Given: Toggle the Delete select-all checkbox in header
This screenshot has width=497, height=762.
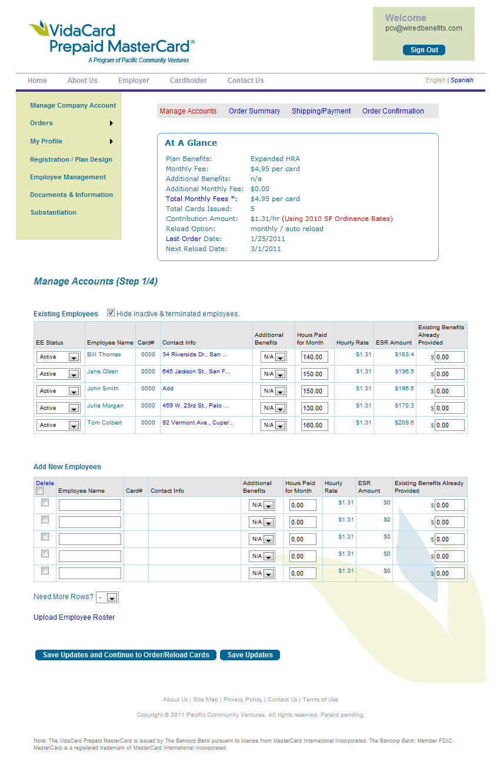Looking at the screenshot, I should (39, 490).
